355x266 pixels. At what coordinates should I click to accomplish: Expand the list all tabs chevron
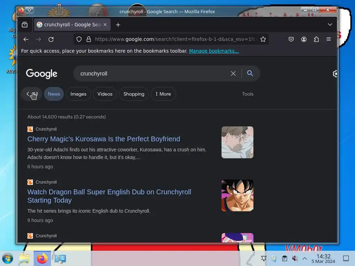[330, 25]
